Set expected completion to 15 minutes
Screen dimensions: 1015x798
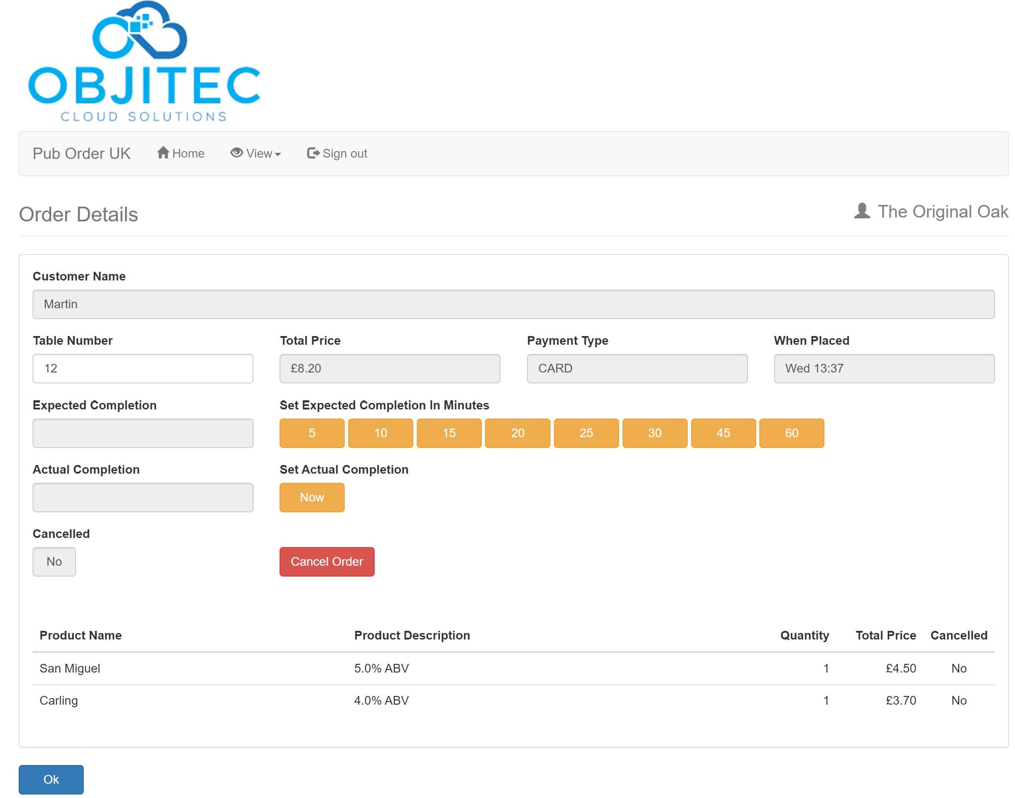[449, 434]
